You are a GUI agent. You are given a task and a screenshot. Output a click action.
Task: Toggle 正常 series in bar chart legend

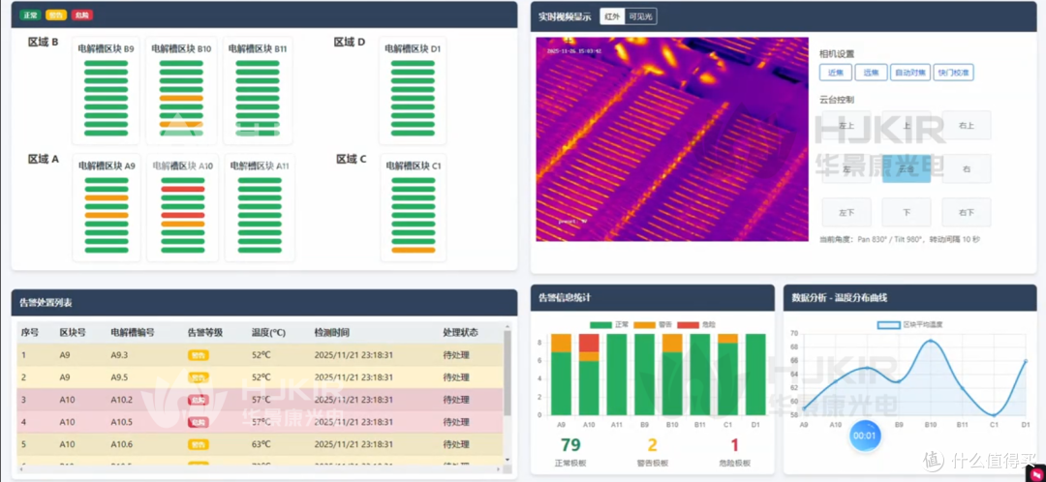(610, 324)
